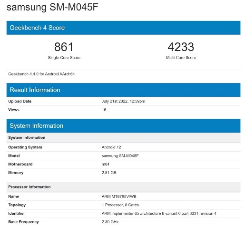Select '1 Processor, 8 Cores' value
The width and height of the screenshot is (245, 229).
pos(120,205)
